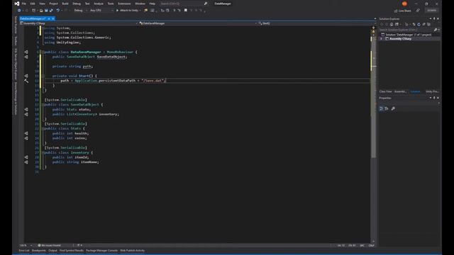Open the Debug menu
454x255 pixels.
(77, 4)
